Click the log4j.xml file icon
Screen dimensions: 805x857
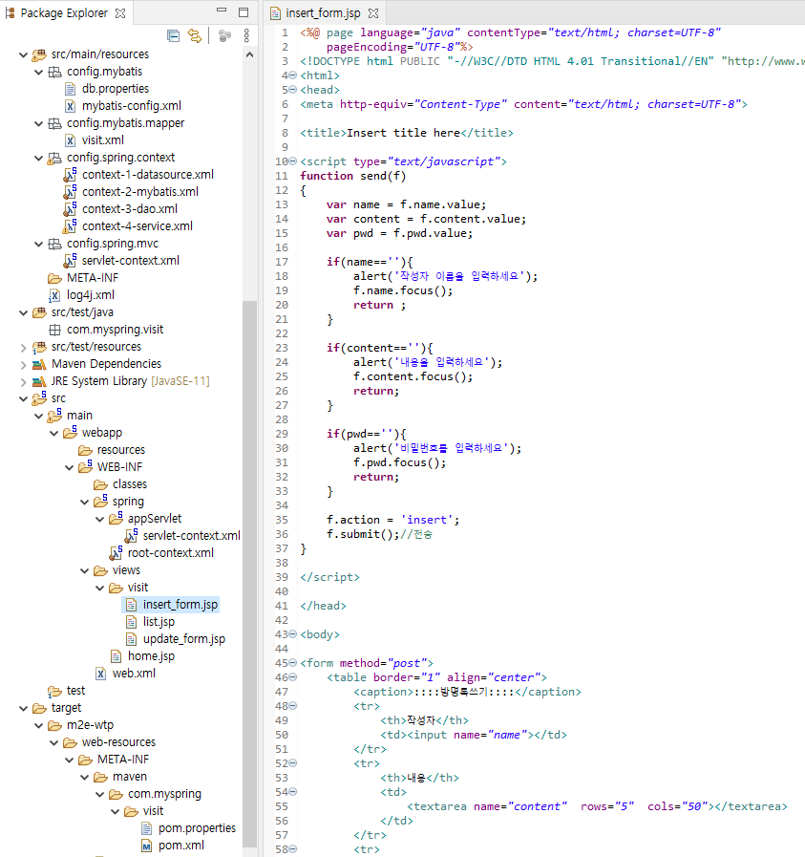click(x=54, y=295)
